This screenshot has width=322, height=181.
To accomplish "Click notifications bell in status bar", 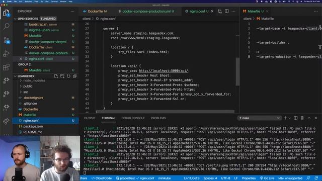I will (x=316, y=178).
